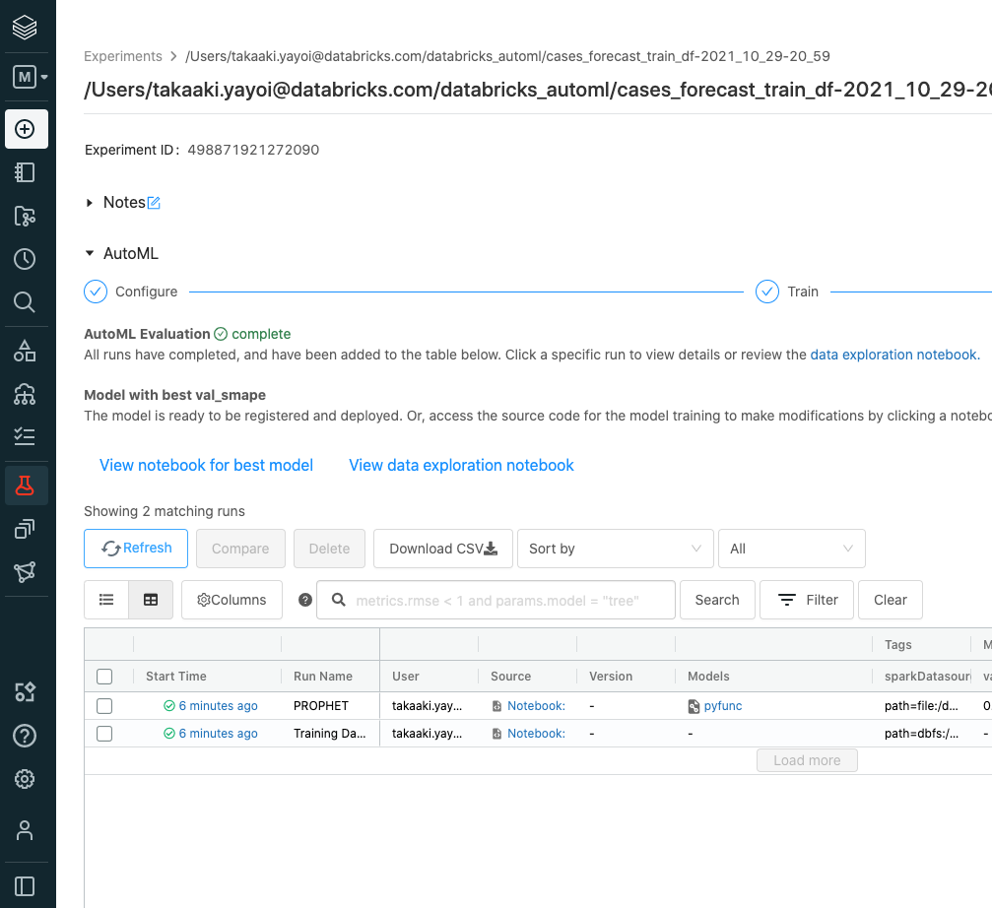The height and width of the screenshot is (908, 992).
Task: Click the Load more button
Action: coord(807,760)
